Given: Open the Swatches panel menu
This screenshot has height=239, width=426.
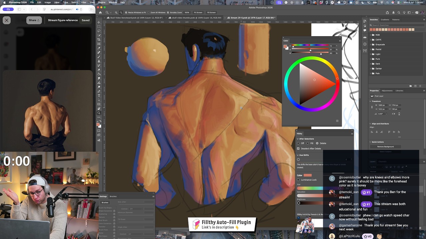Looking at the screenshot, I should [x=424, y=20].
